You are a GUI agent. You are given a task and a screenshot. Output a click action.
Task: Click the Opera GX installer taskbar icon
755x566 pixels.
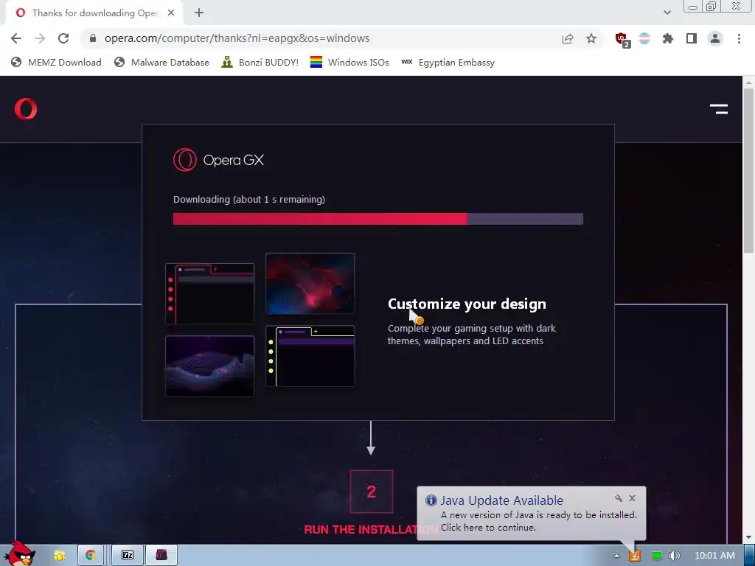pyautogui.click(x=161, y=556)
